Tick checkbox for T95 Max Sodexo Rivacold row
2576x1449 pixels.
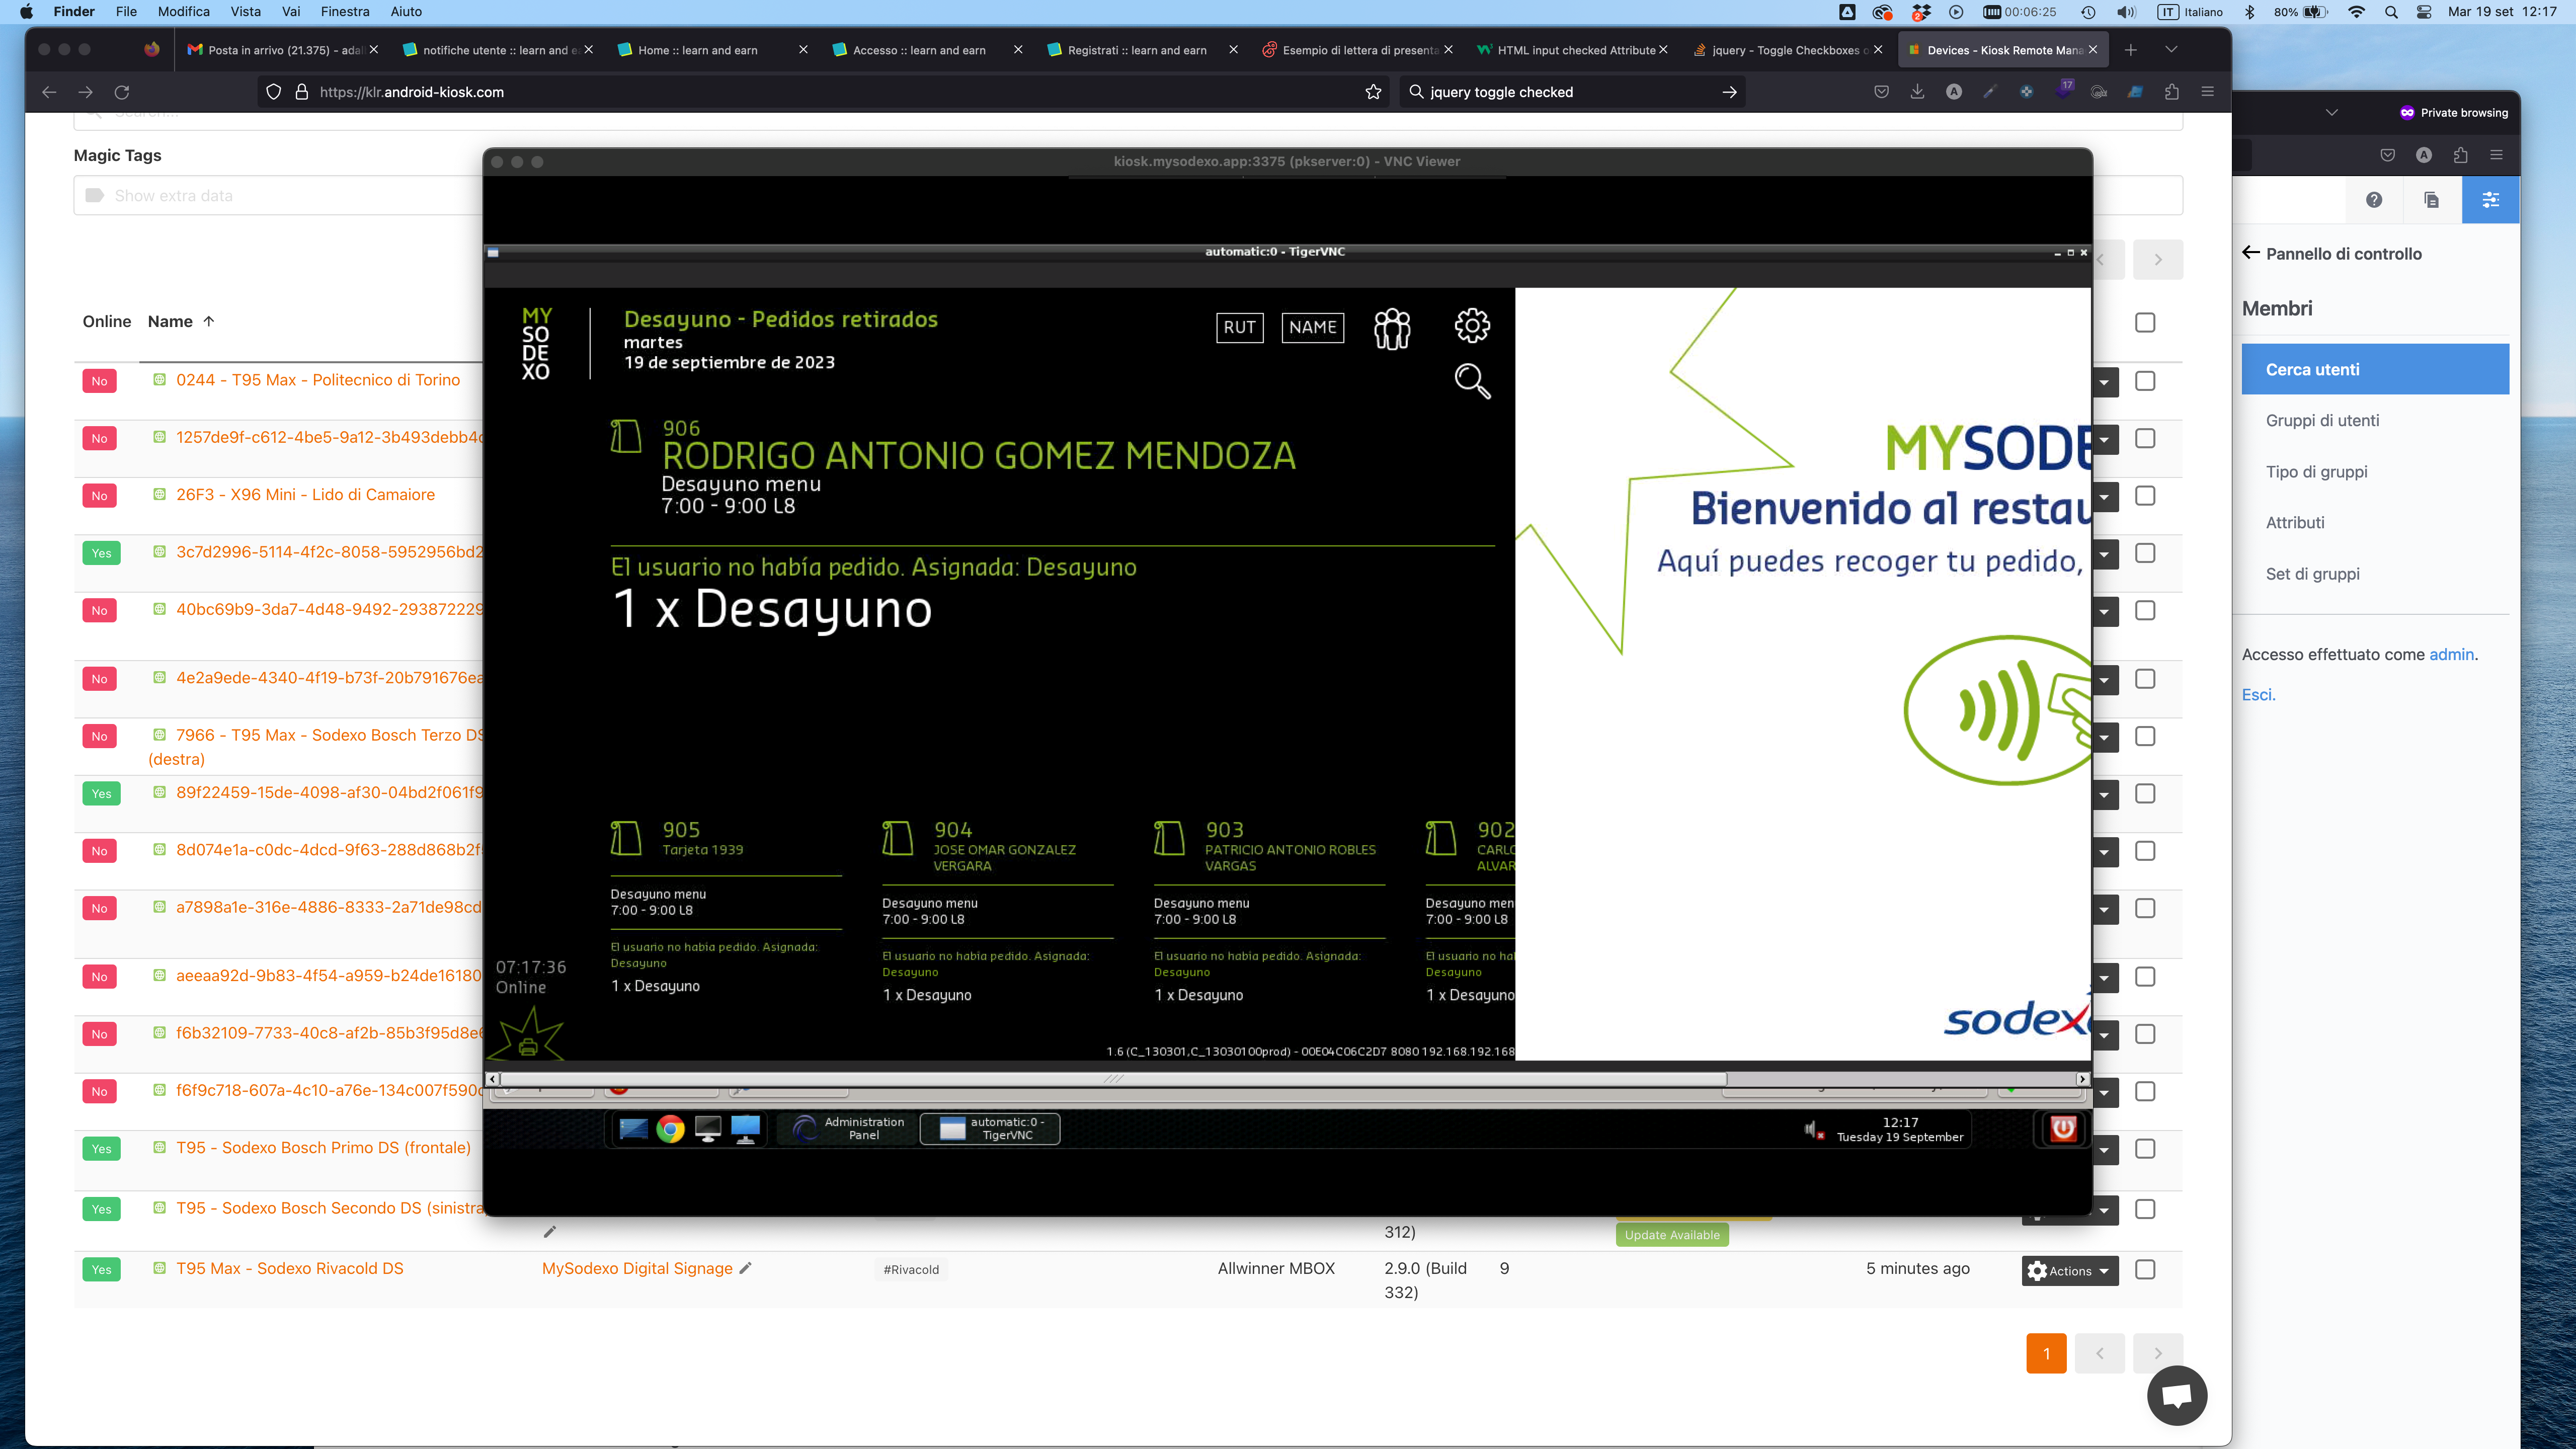[x=2145, y=1269]
